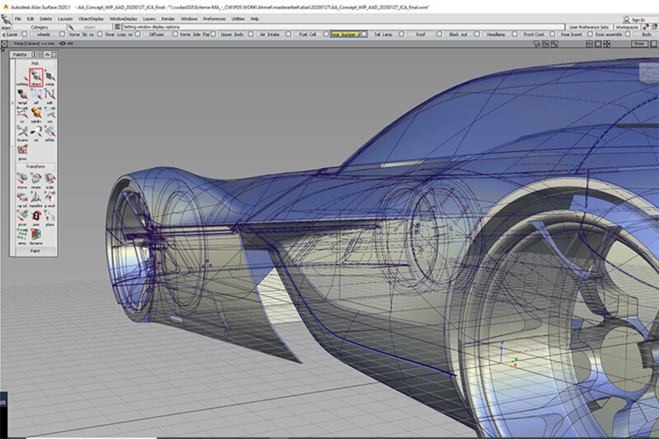Viewport: 659px width, 439px height.
Task: Select the highlighted rear bumper layer button
Action: coord(345,35)
